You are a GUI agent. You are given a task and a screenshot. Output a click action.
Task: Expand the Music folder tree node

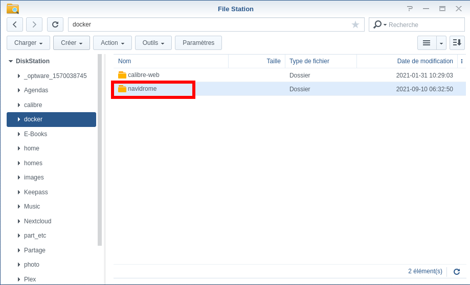click(19, 206)
